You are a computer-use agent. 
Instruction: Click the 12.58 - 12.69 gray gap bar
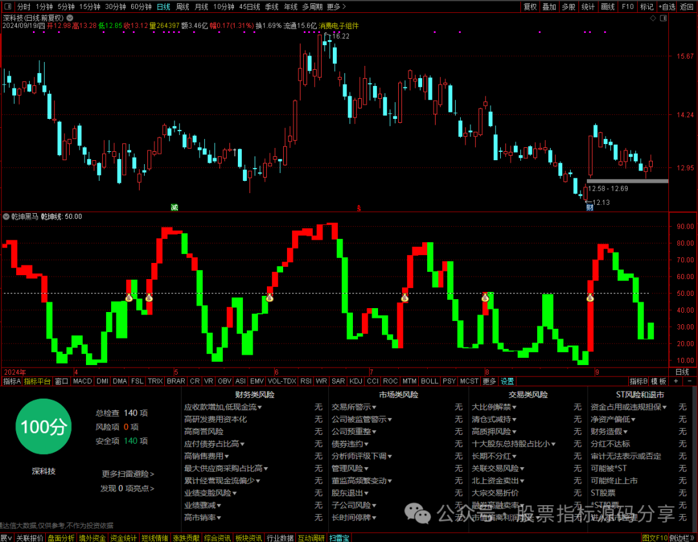coord(627,181)
